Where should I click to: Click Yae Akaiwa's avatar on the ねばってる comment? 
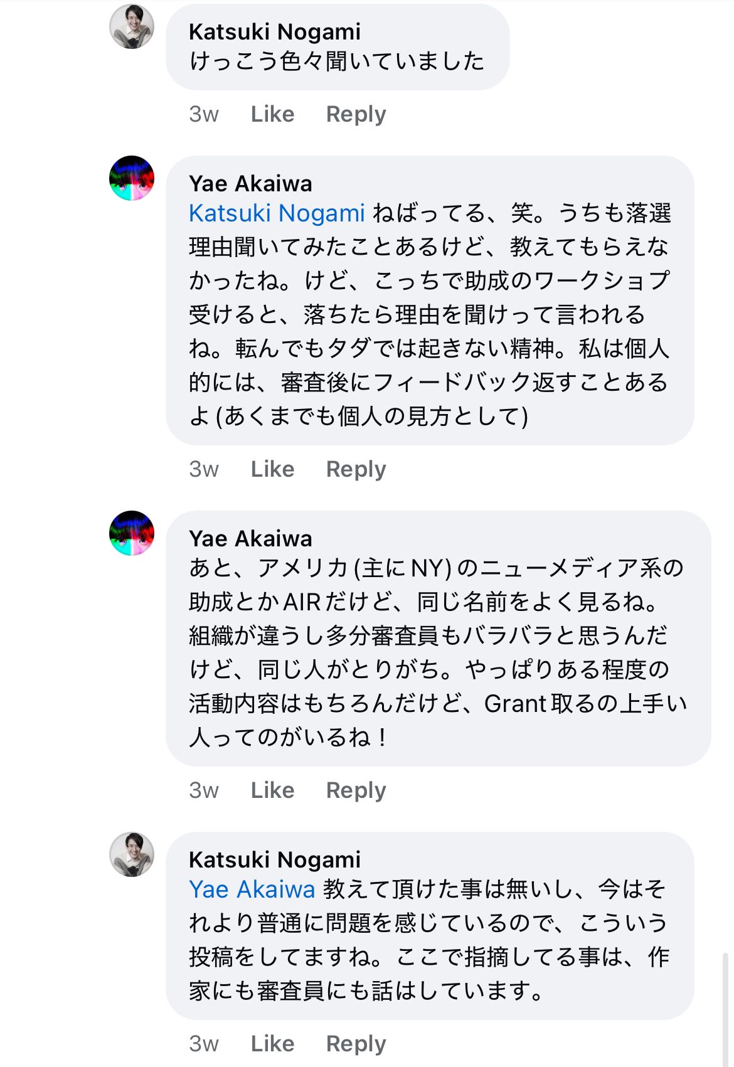click(x=132, y=179)
